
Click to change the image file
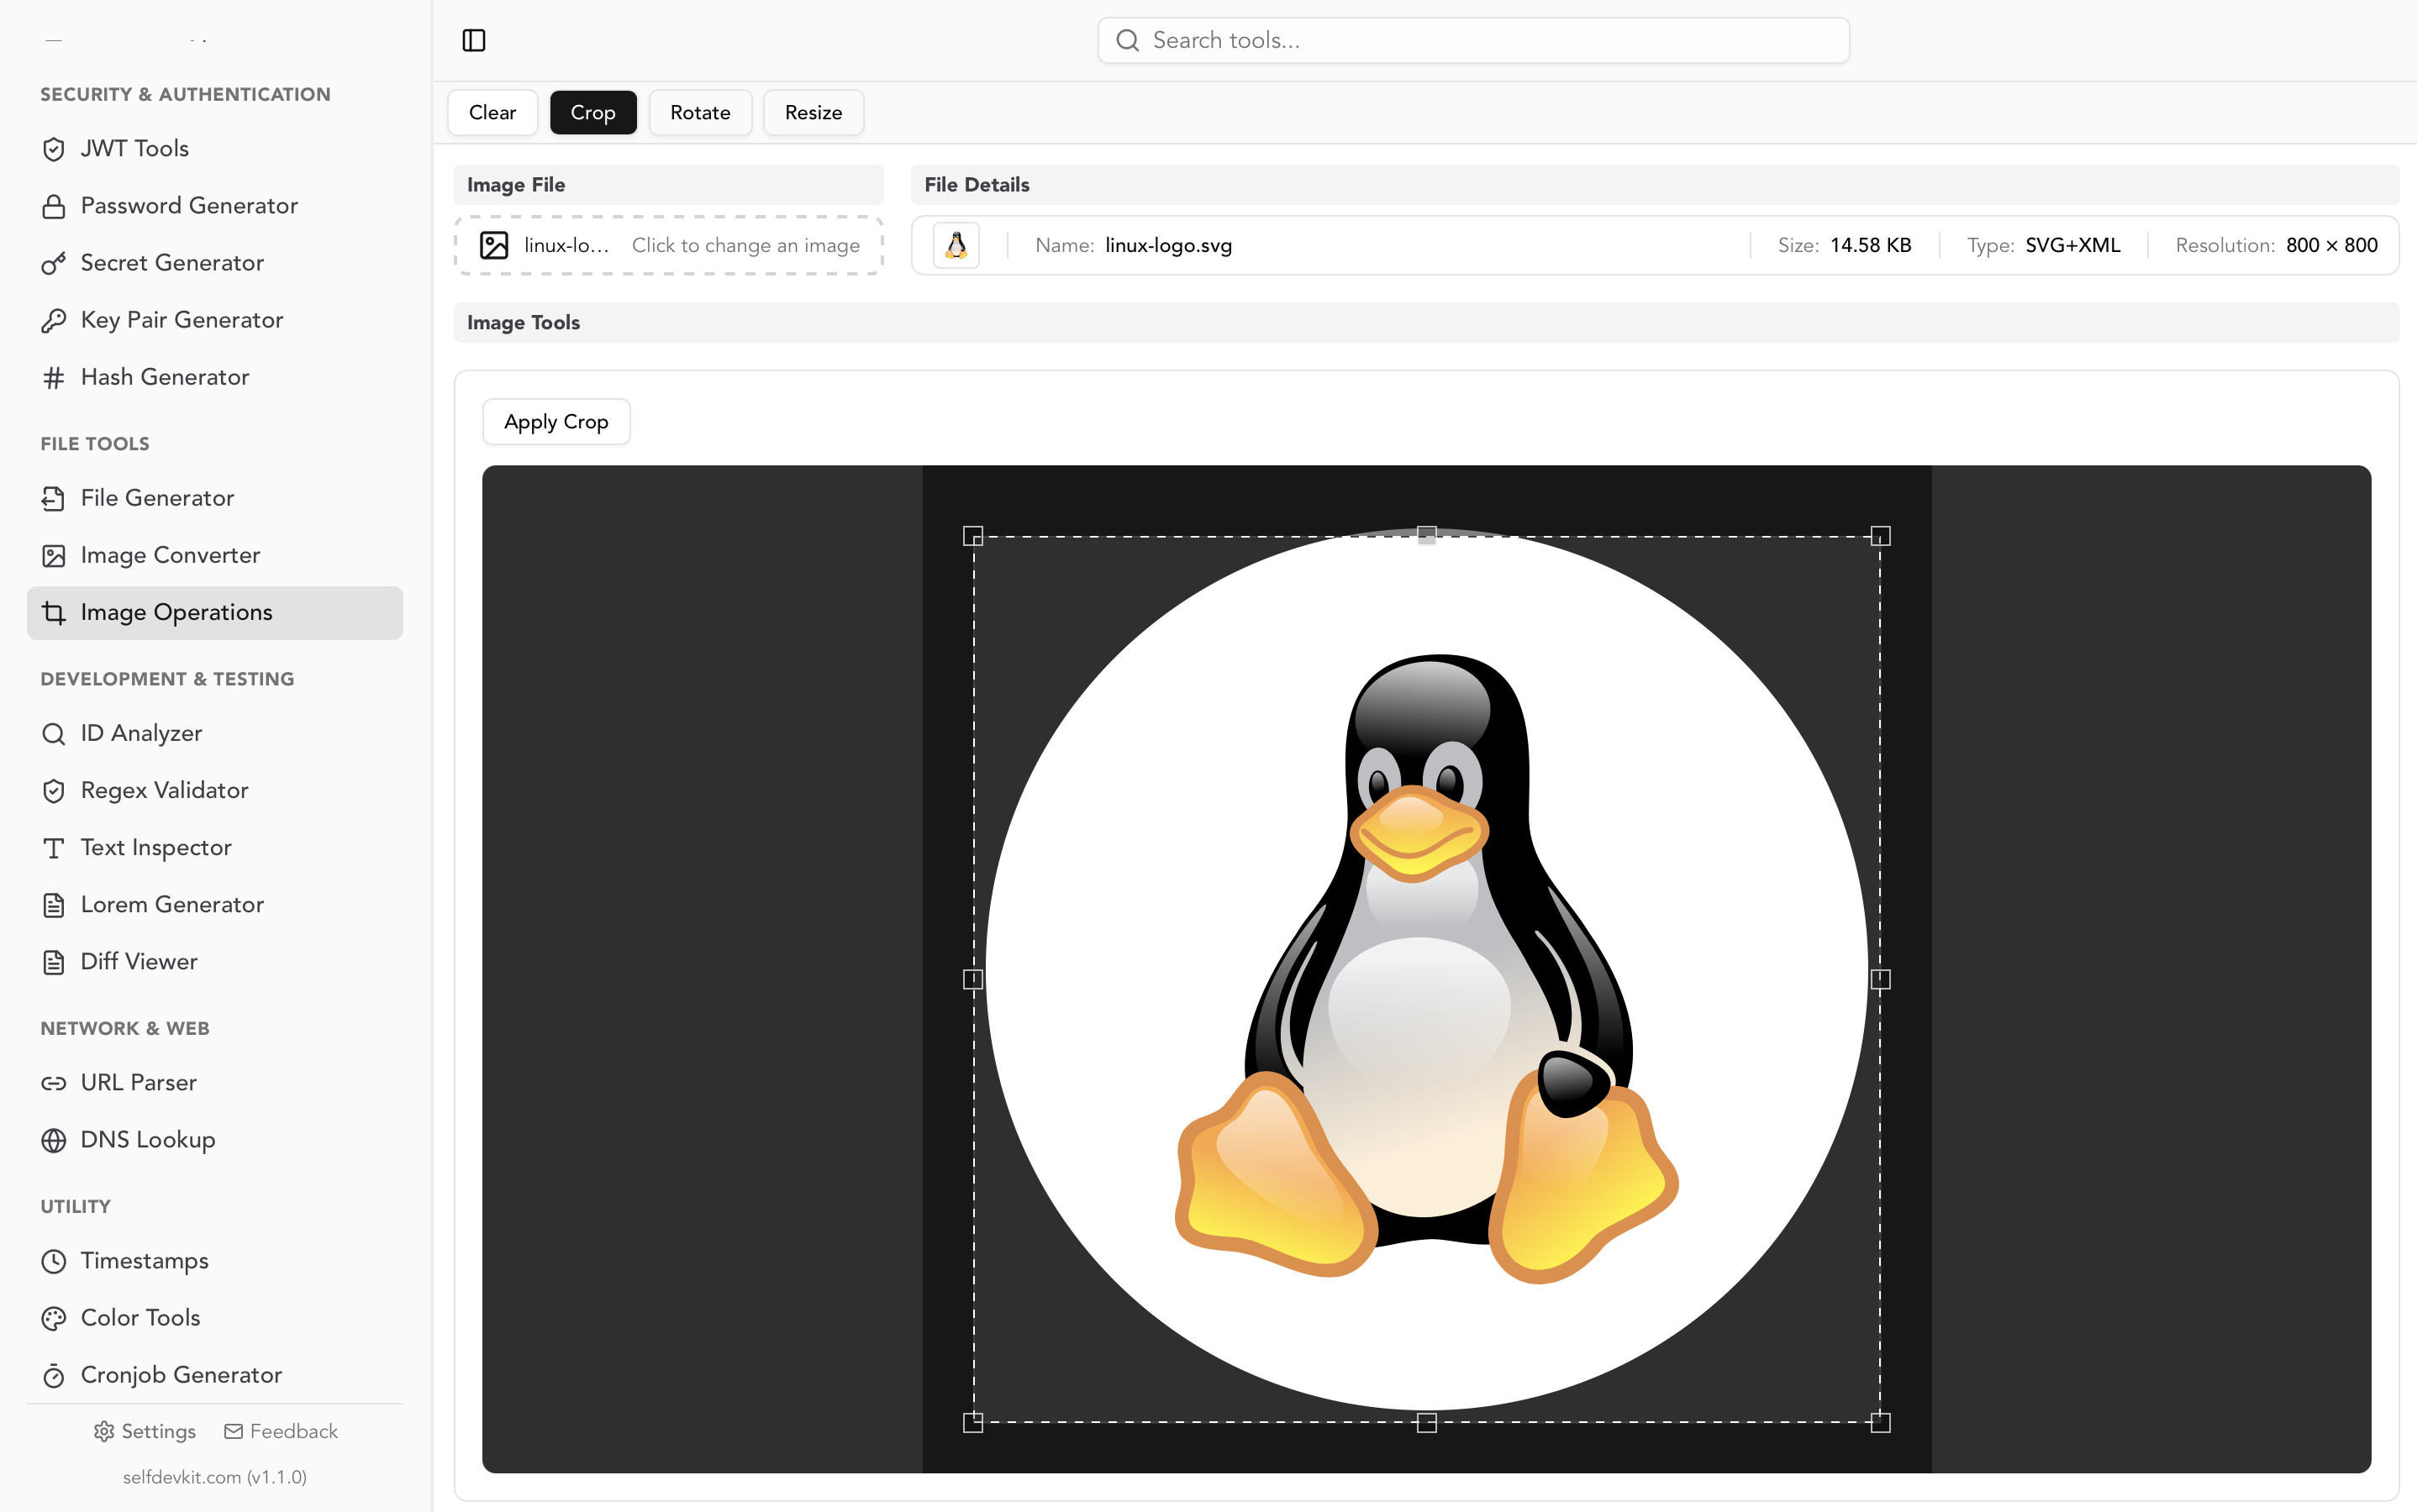click(668, 245)
